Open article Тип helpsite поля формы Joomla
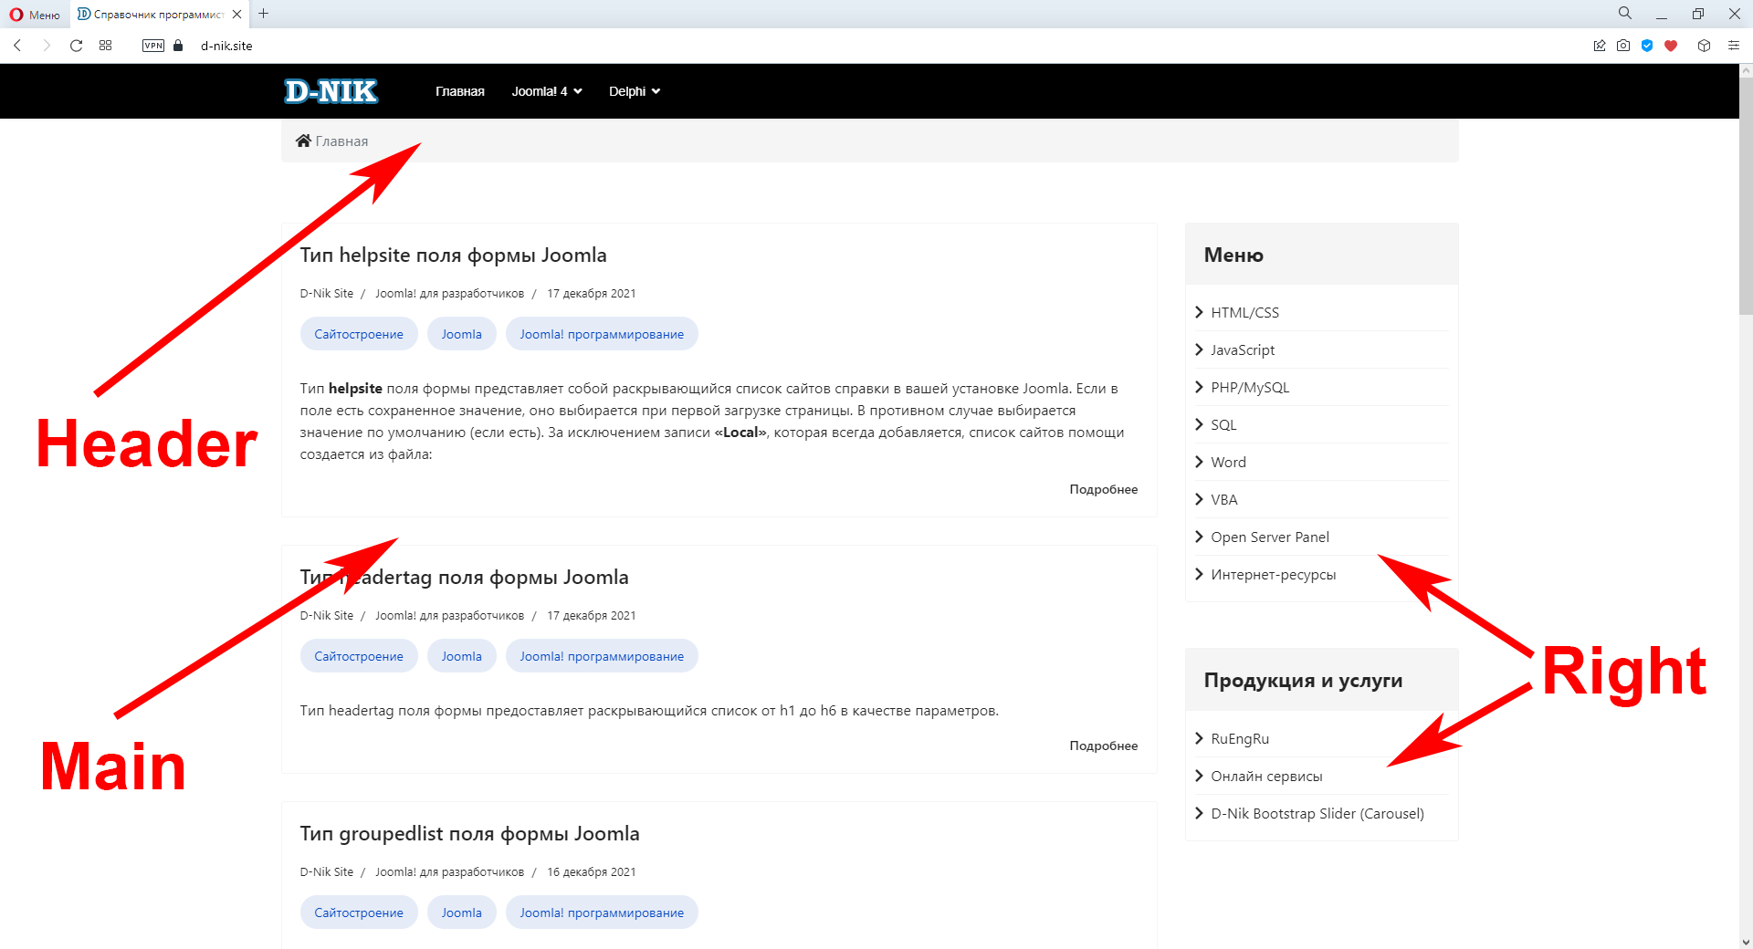The height and width of the screenshot is (949, 1753). (x=453, y=255)
